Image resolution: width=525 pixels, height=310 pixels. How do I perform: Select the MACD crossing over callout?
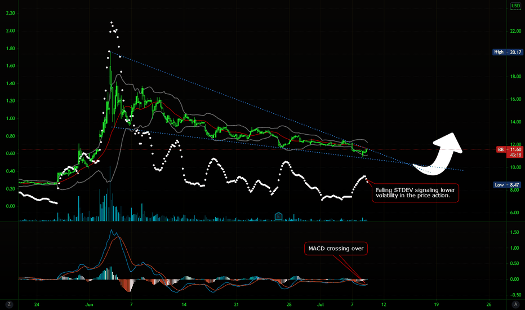coord(336,249)
